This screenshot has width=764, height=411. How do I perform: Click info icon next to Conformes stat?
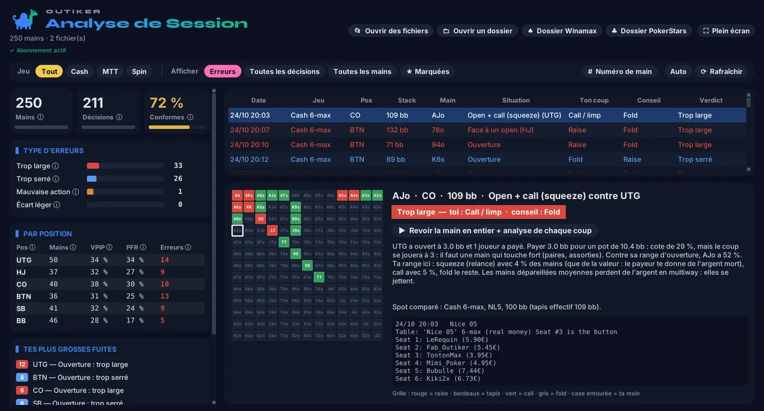(x=190, y=117)
